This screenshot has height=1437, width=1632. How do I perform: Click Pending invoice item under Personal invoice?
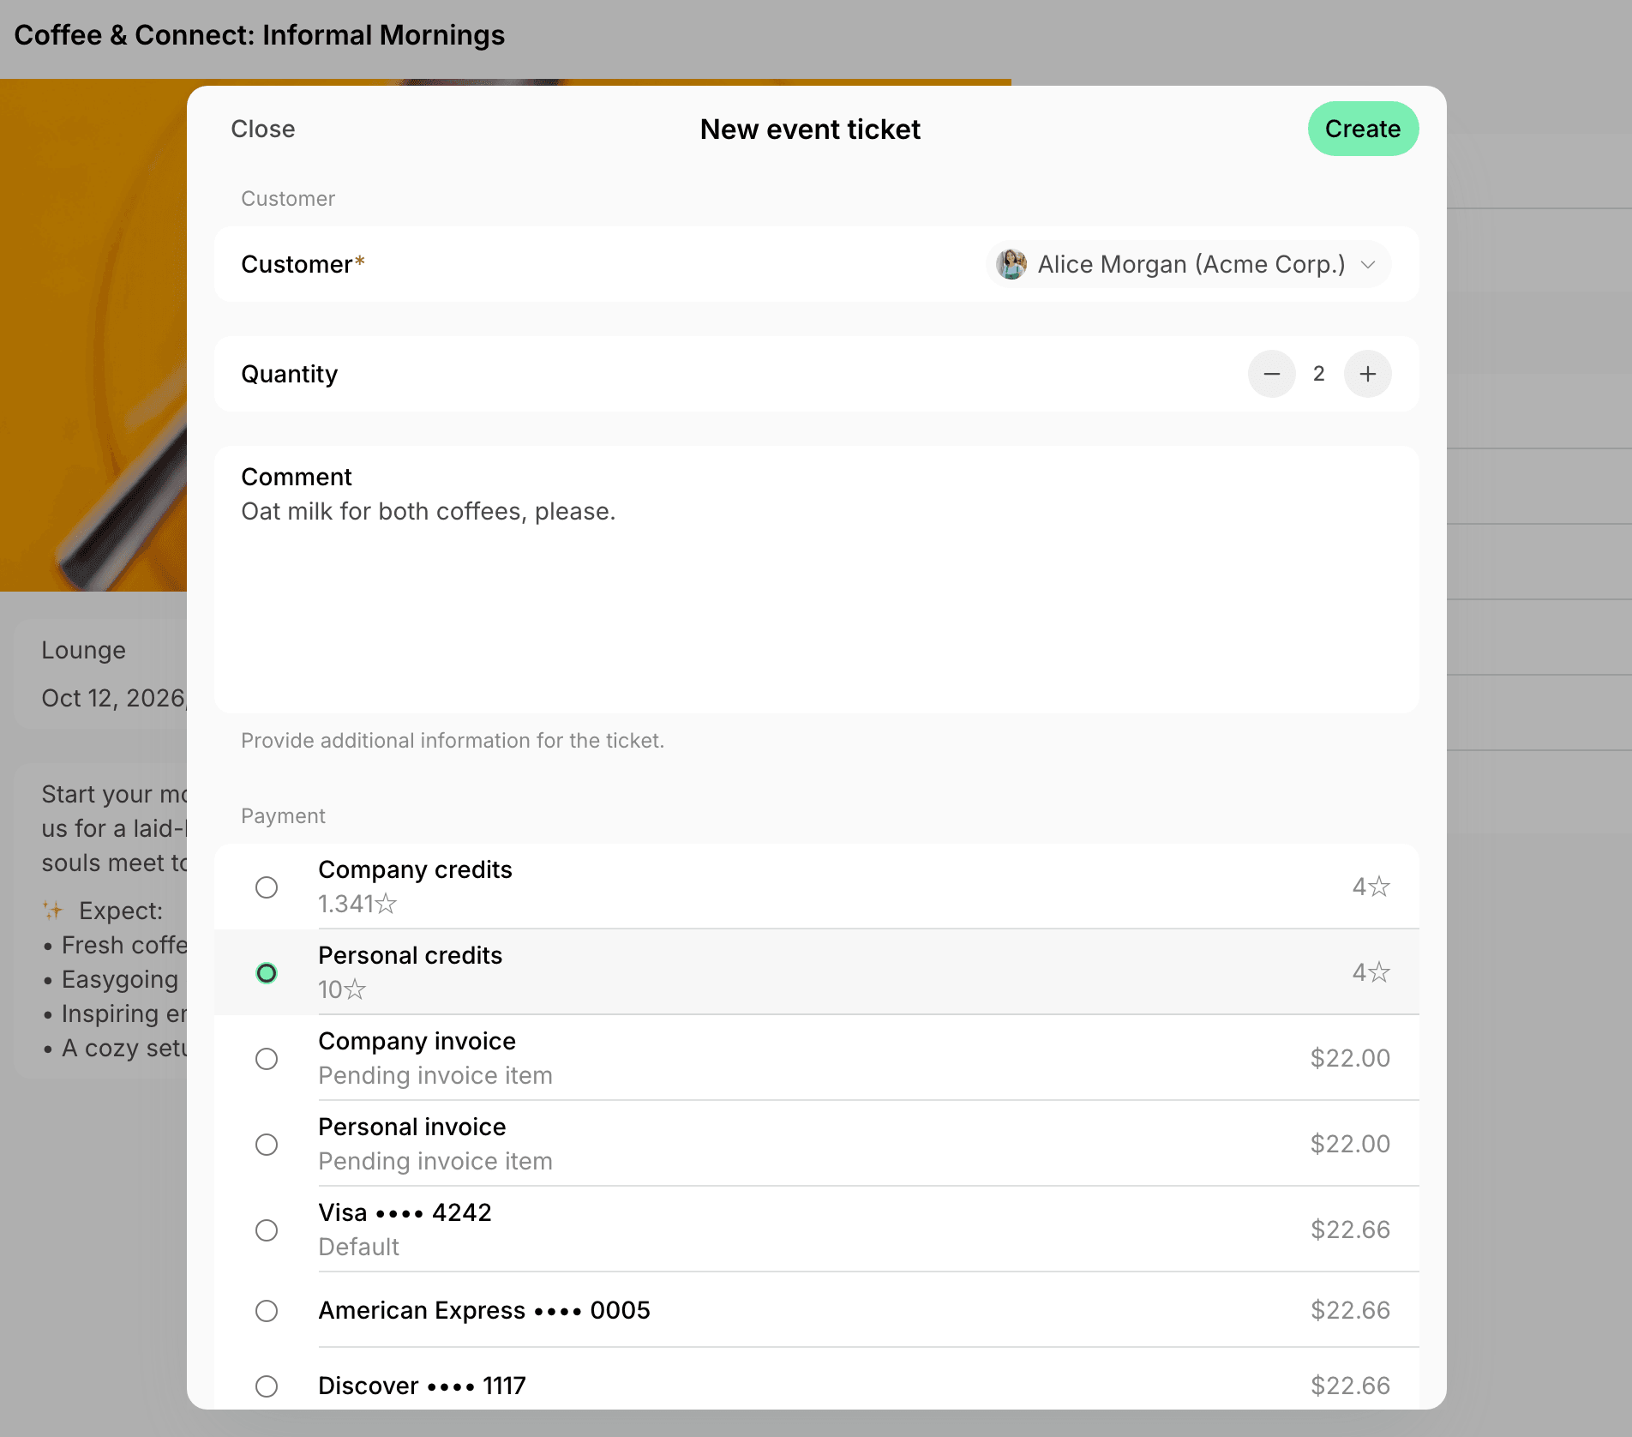[x=435, y=1161]
